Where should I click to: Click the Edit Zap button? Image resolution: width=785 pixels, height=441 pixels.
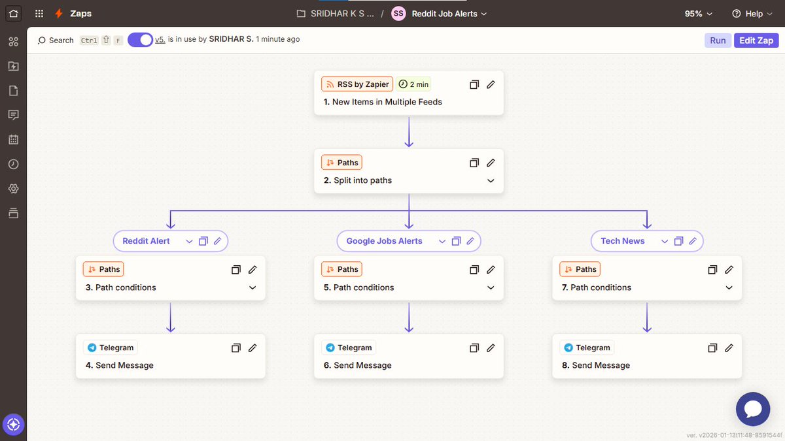pyautogui.click(x=756, y=41)
